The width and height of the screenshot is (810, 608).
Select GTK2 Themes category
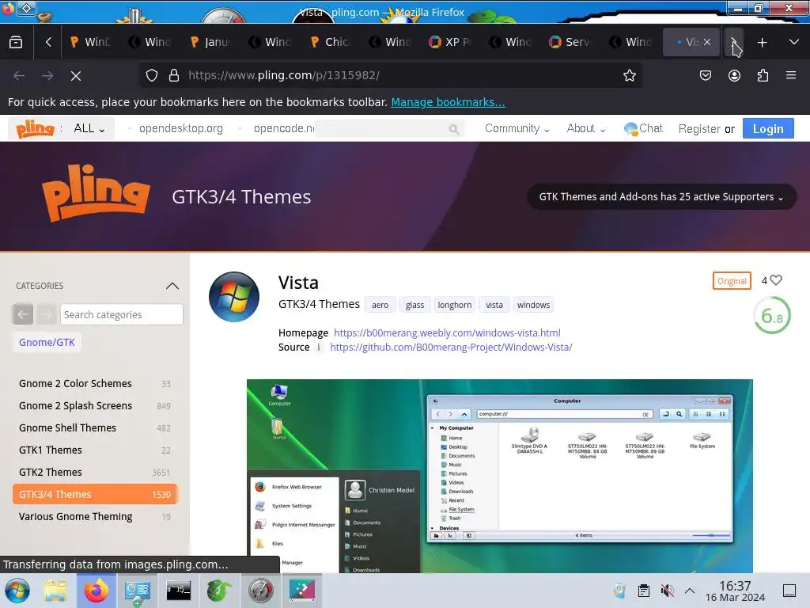(95, 473)
